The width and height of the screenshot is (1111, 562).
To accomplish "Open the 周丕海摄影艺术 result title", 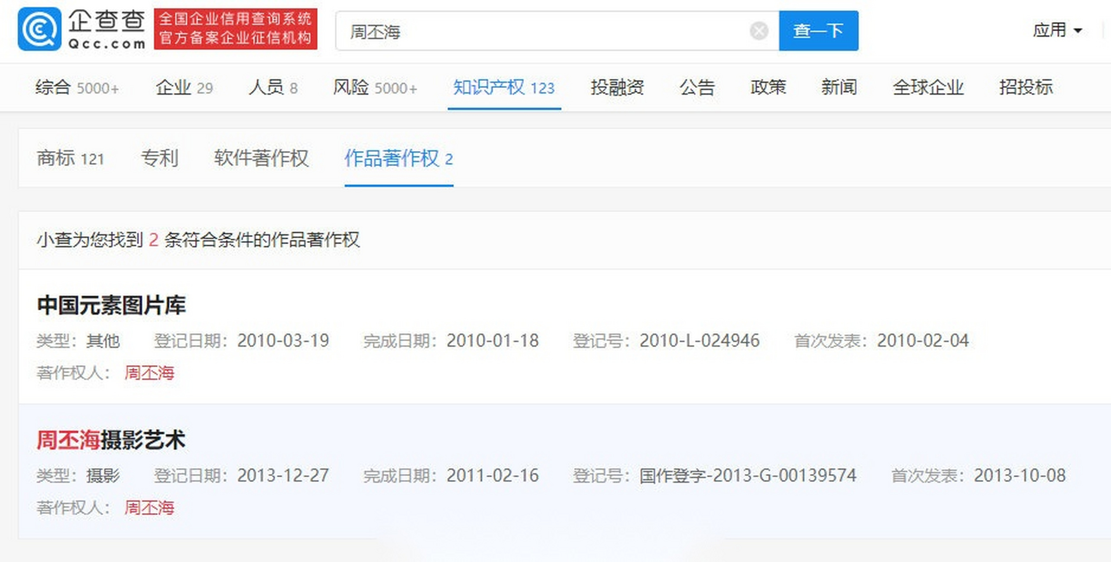I will [111, 440].
